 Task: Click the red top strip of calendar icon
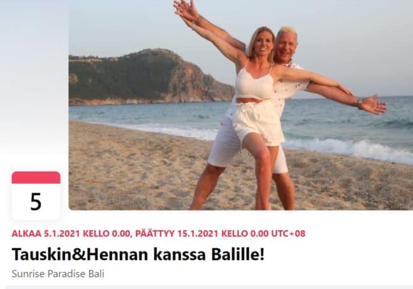(36, 177)
